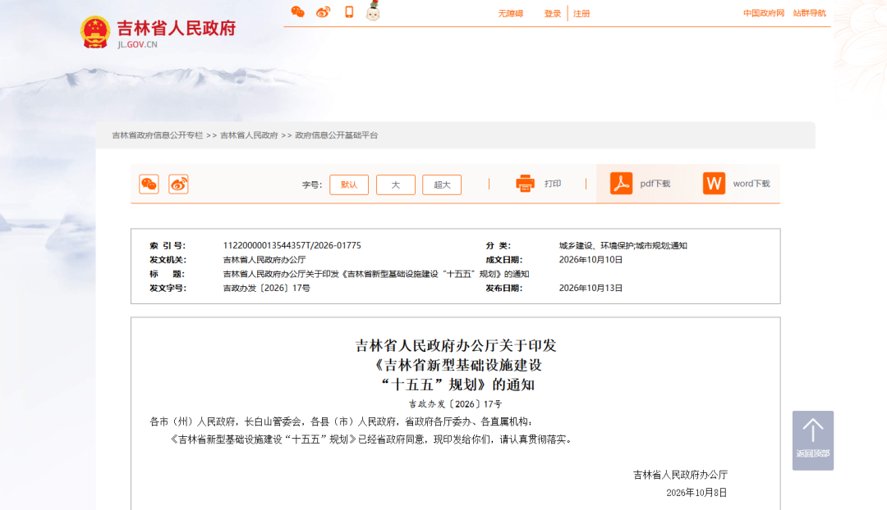Click document number 吉政办发〔2026〕17号 in info table
Viewport: 887px width, 510px height.
[266, 288]
